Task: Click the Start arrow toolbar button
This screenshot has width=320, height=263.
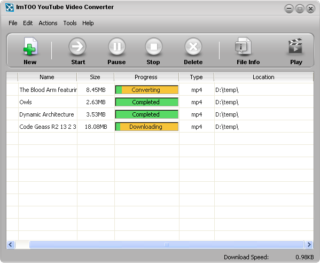Action: (x=77, y=47)
